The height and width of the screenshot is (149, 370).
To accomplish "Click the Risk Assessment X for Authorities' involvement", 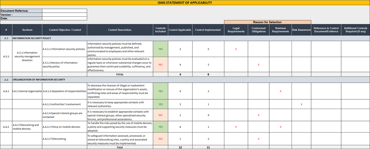I will coord(301,104).
